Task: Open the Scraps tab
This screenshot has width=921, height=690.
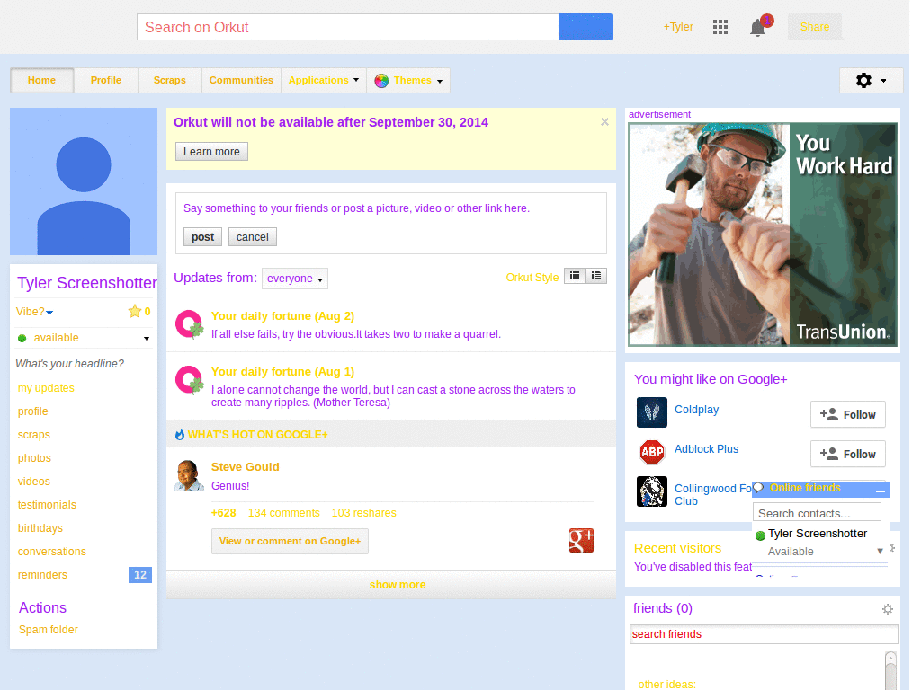Action: pos(170,80)
